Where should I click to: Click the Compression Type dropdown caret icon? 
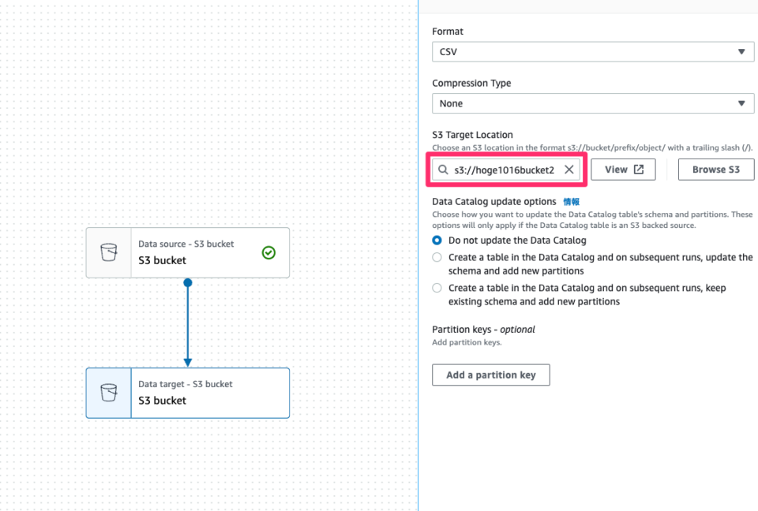click(x=741, y=103)
